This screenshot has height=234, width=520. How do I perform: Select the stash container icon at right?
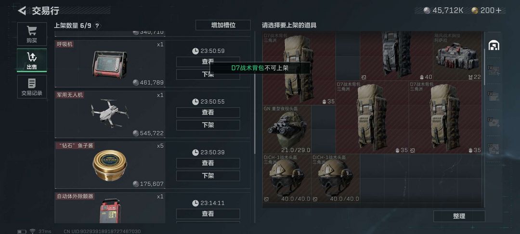[494, 45]
